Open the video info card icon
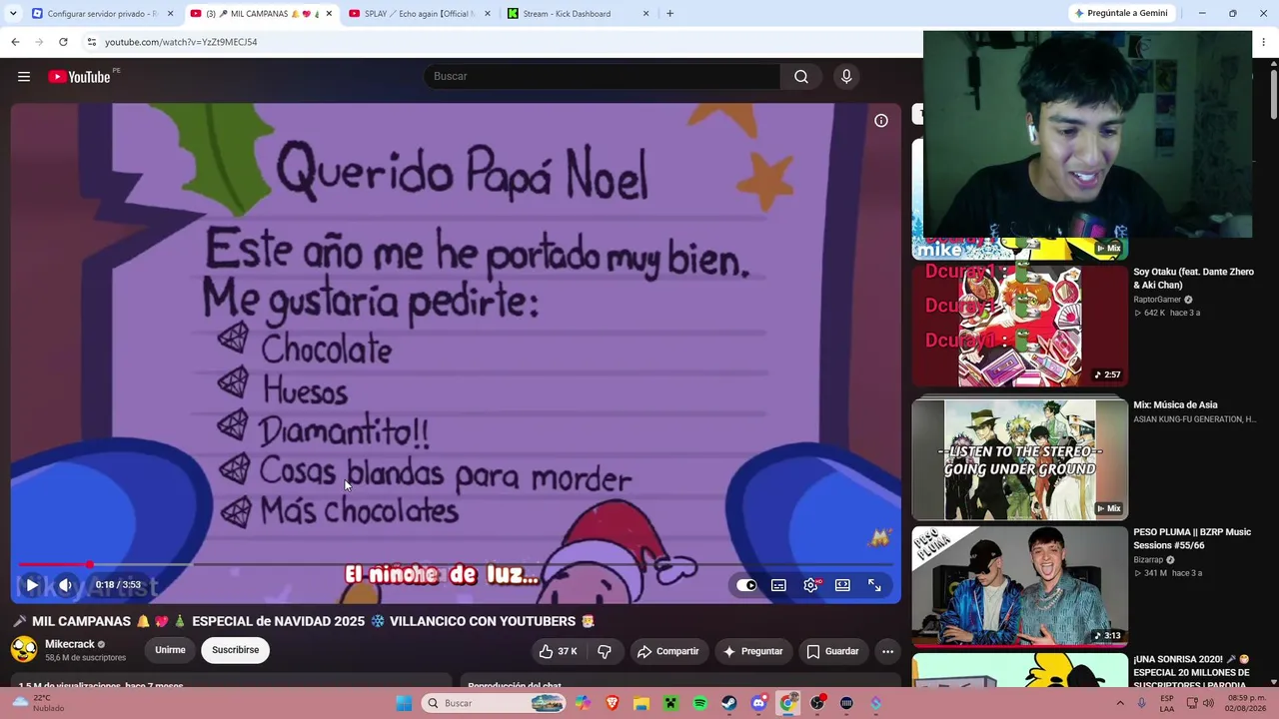 (x=881, y=121)
